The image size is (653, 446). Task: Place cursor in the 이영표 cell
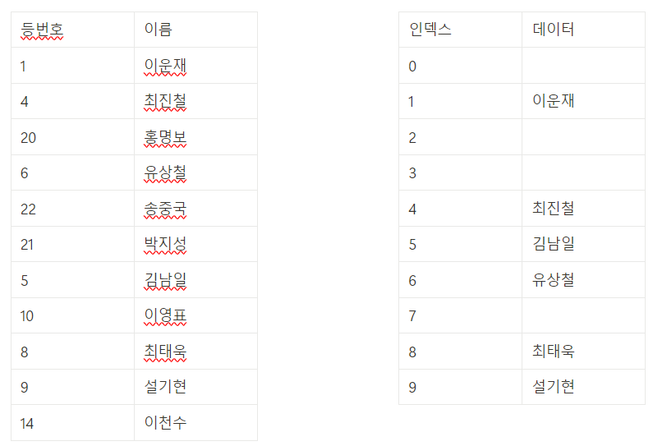165,315
